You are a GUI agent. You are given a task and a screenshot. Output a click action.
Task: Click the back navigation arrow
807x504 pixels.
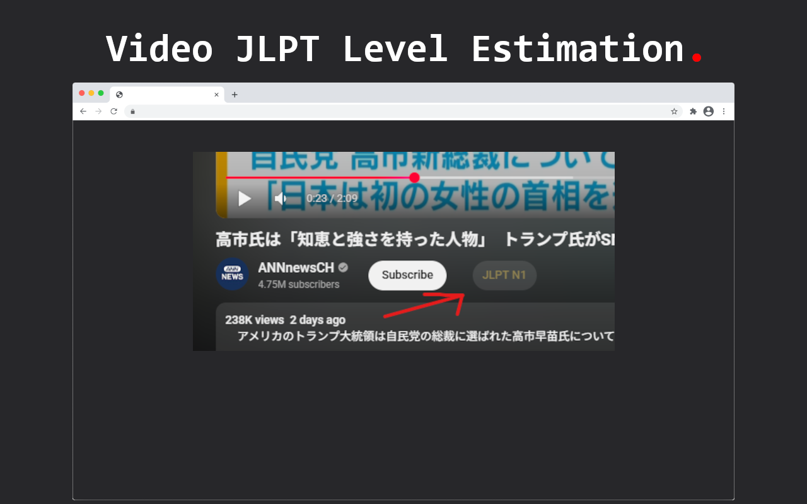point(83,111)
